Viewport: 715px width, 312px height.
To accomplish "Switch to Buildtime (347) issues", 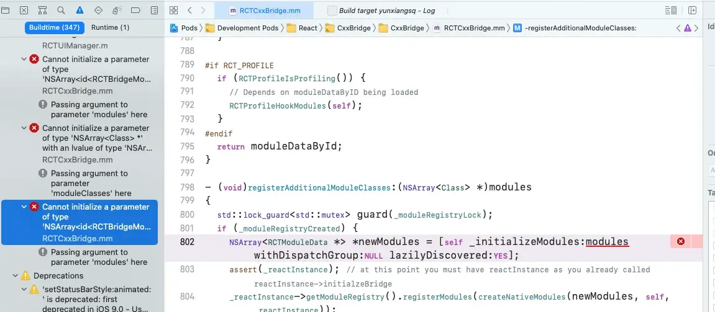I will tap(54, 27).
